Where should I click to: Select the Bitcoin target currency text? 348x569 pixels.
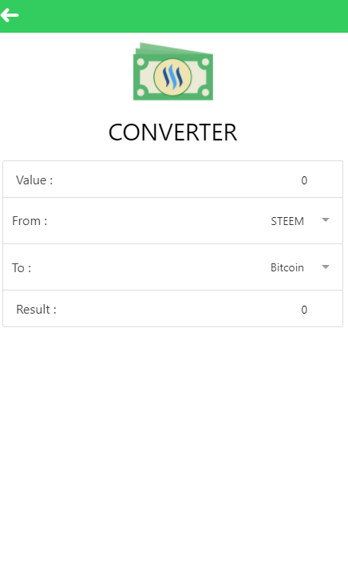pyautogui.click(x=287, y=268)
